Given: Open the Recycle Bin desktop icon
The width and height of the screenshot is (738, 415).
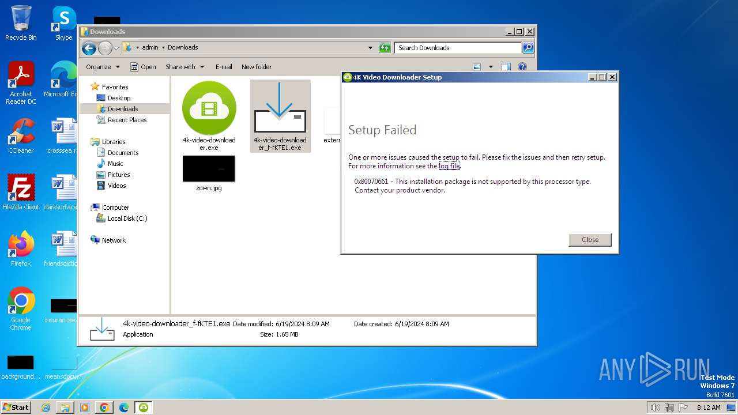Looking at the screenshot, I should pos(21,23).
